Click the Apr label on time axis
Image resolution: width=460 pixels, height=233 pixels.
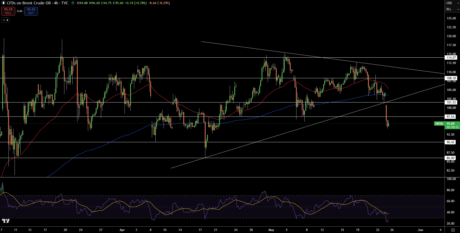[122, 230]
